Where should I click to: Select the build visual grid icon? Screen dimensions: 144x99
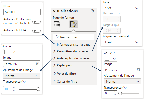coord(57,24)
